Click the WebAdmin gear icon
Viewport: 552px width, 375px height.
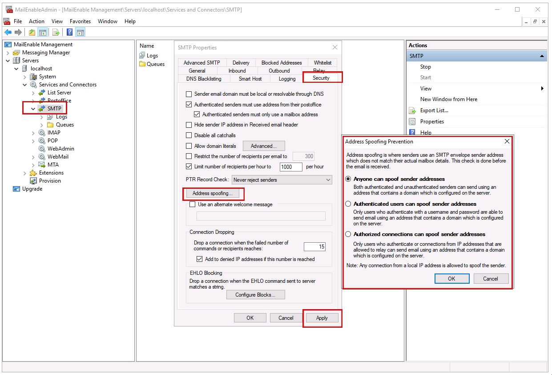[42, 149]
